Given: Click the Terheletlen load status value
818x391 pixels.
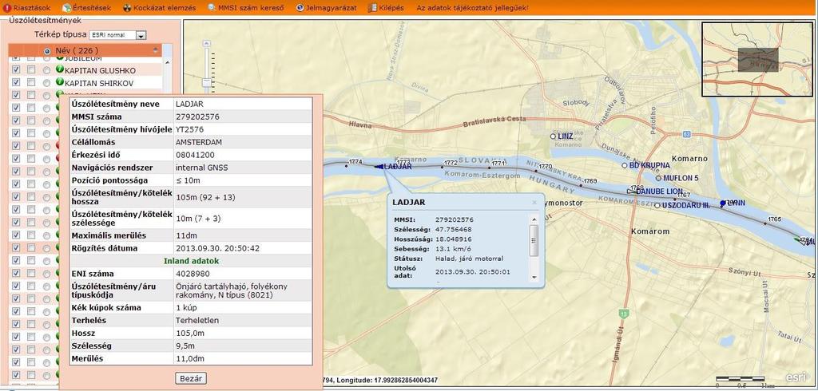Looking at the screenshot, I should tap(197, 321).
